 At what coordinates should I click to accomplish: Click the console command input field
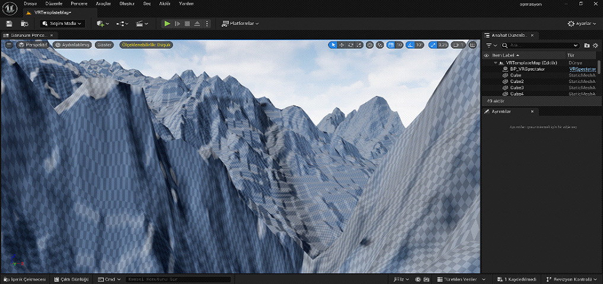click(x=178, y=279)
